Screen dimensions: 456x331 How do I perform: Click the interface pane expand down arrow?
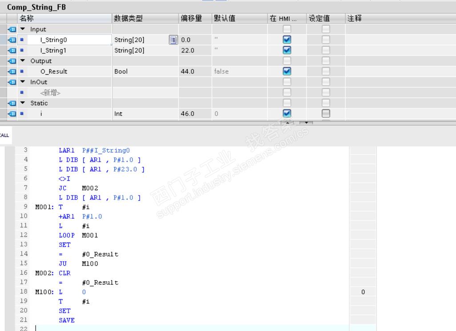click(x=306, y=123)
